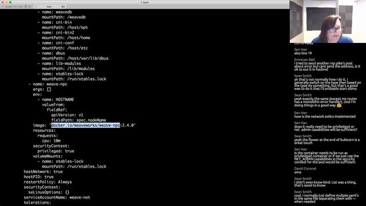
Task: Click 'normally just define multiple yaml's' message
Action: [327, 199]
